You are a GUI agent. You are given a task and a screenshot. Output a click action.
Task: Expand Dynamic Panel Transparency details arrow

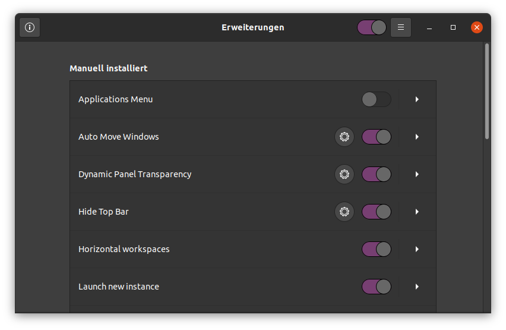pyautogui.click(x=417, y=174)
